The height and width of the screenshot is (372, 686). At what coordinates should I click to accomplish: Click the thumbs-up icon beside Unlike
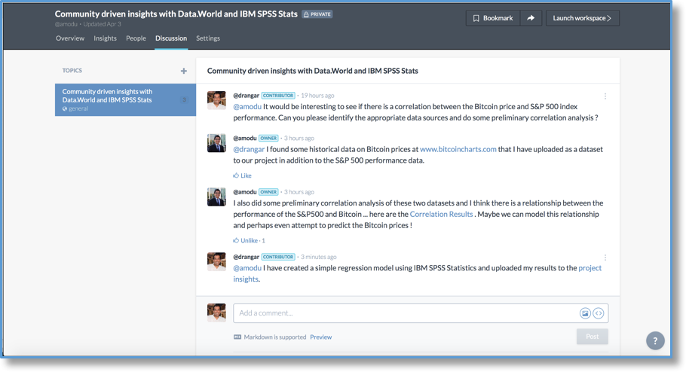pyautogui.click(x=236, y=240)
